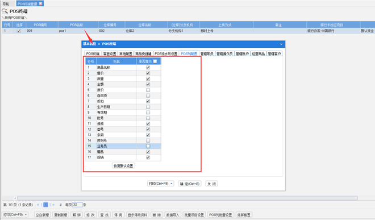Screen dimensions: 375x220
Task: Click the 修改 button in bottom toolbar
Action: 91,215
